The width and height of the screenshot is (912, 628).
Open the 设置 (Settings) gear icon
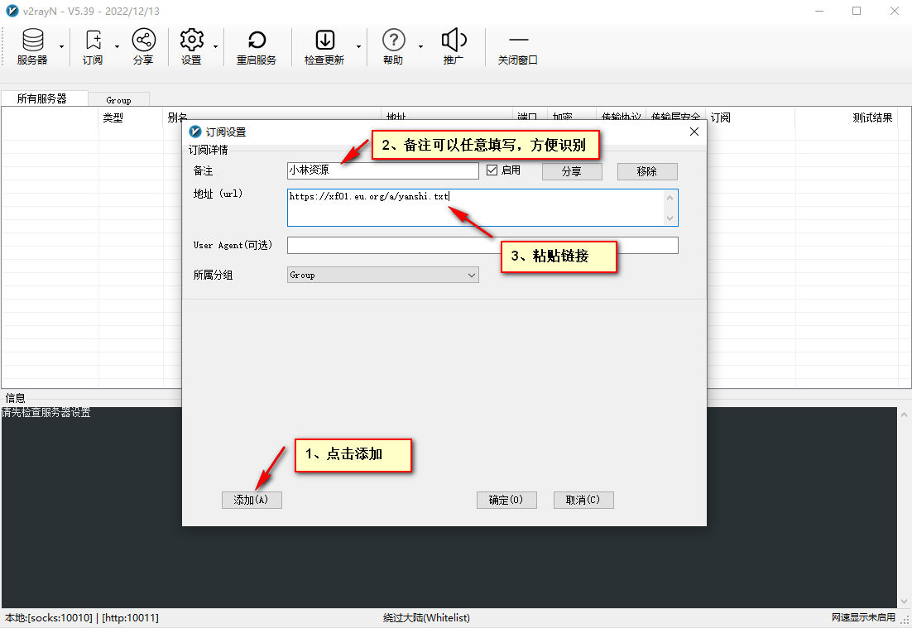[191, 46]
